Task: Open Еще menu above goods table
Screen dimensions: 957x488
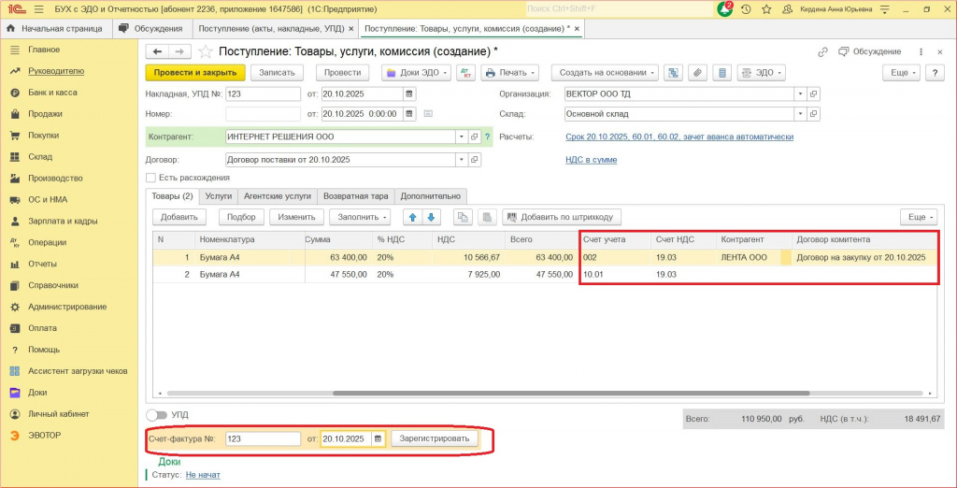Action: (x=919, y=217)
